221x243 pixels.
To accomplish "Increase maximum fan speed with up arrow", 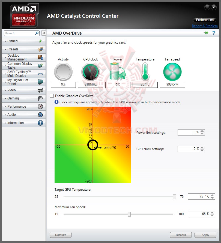I will tap(212, 212).
